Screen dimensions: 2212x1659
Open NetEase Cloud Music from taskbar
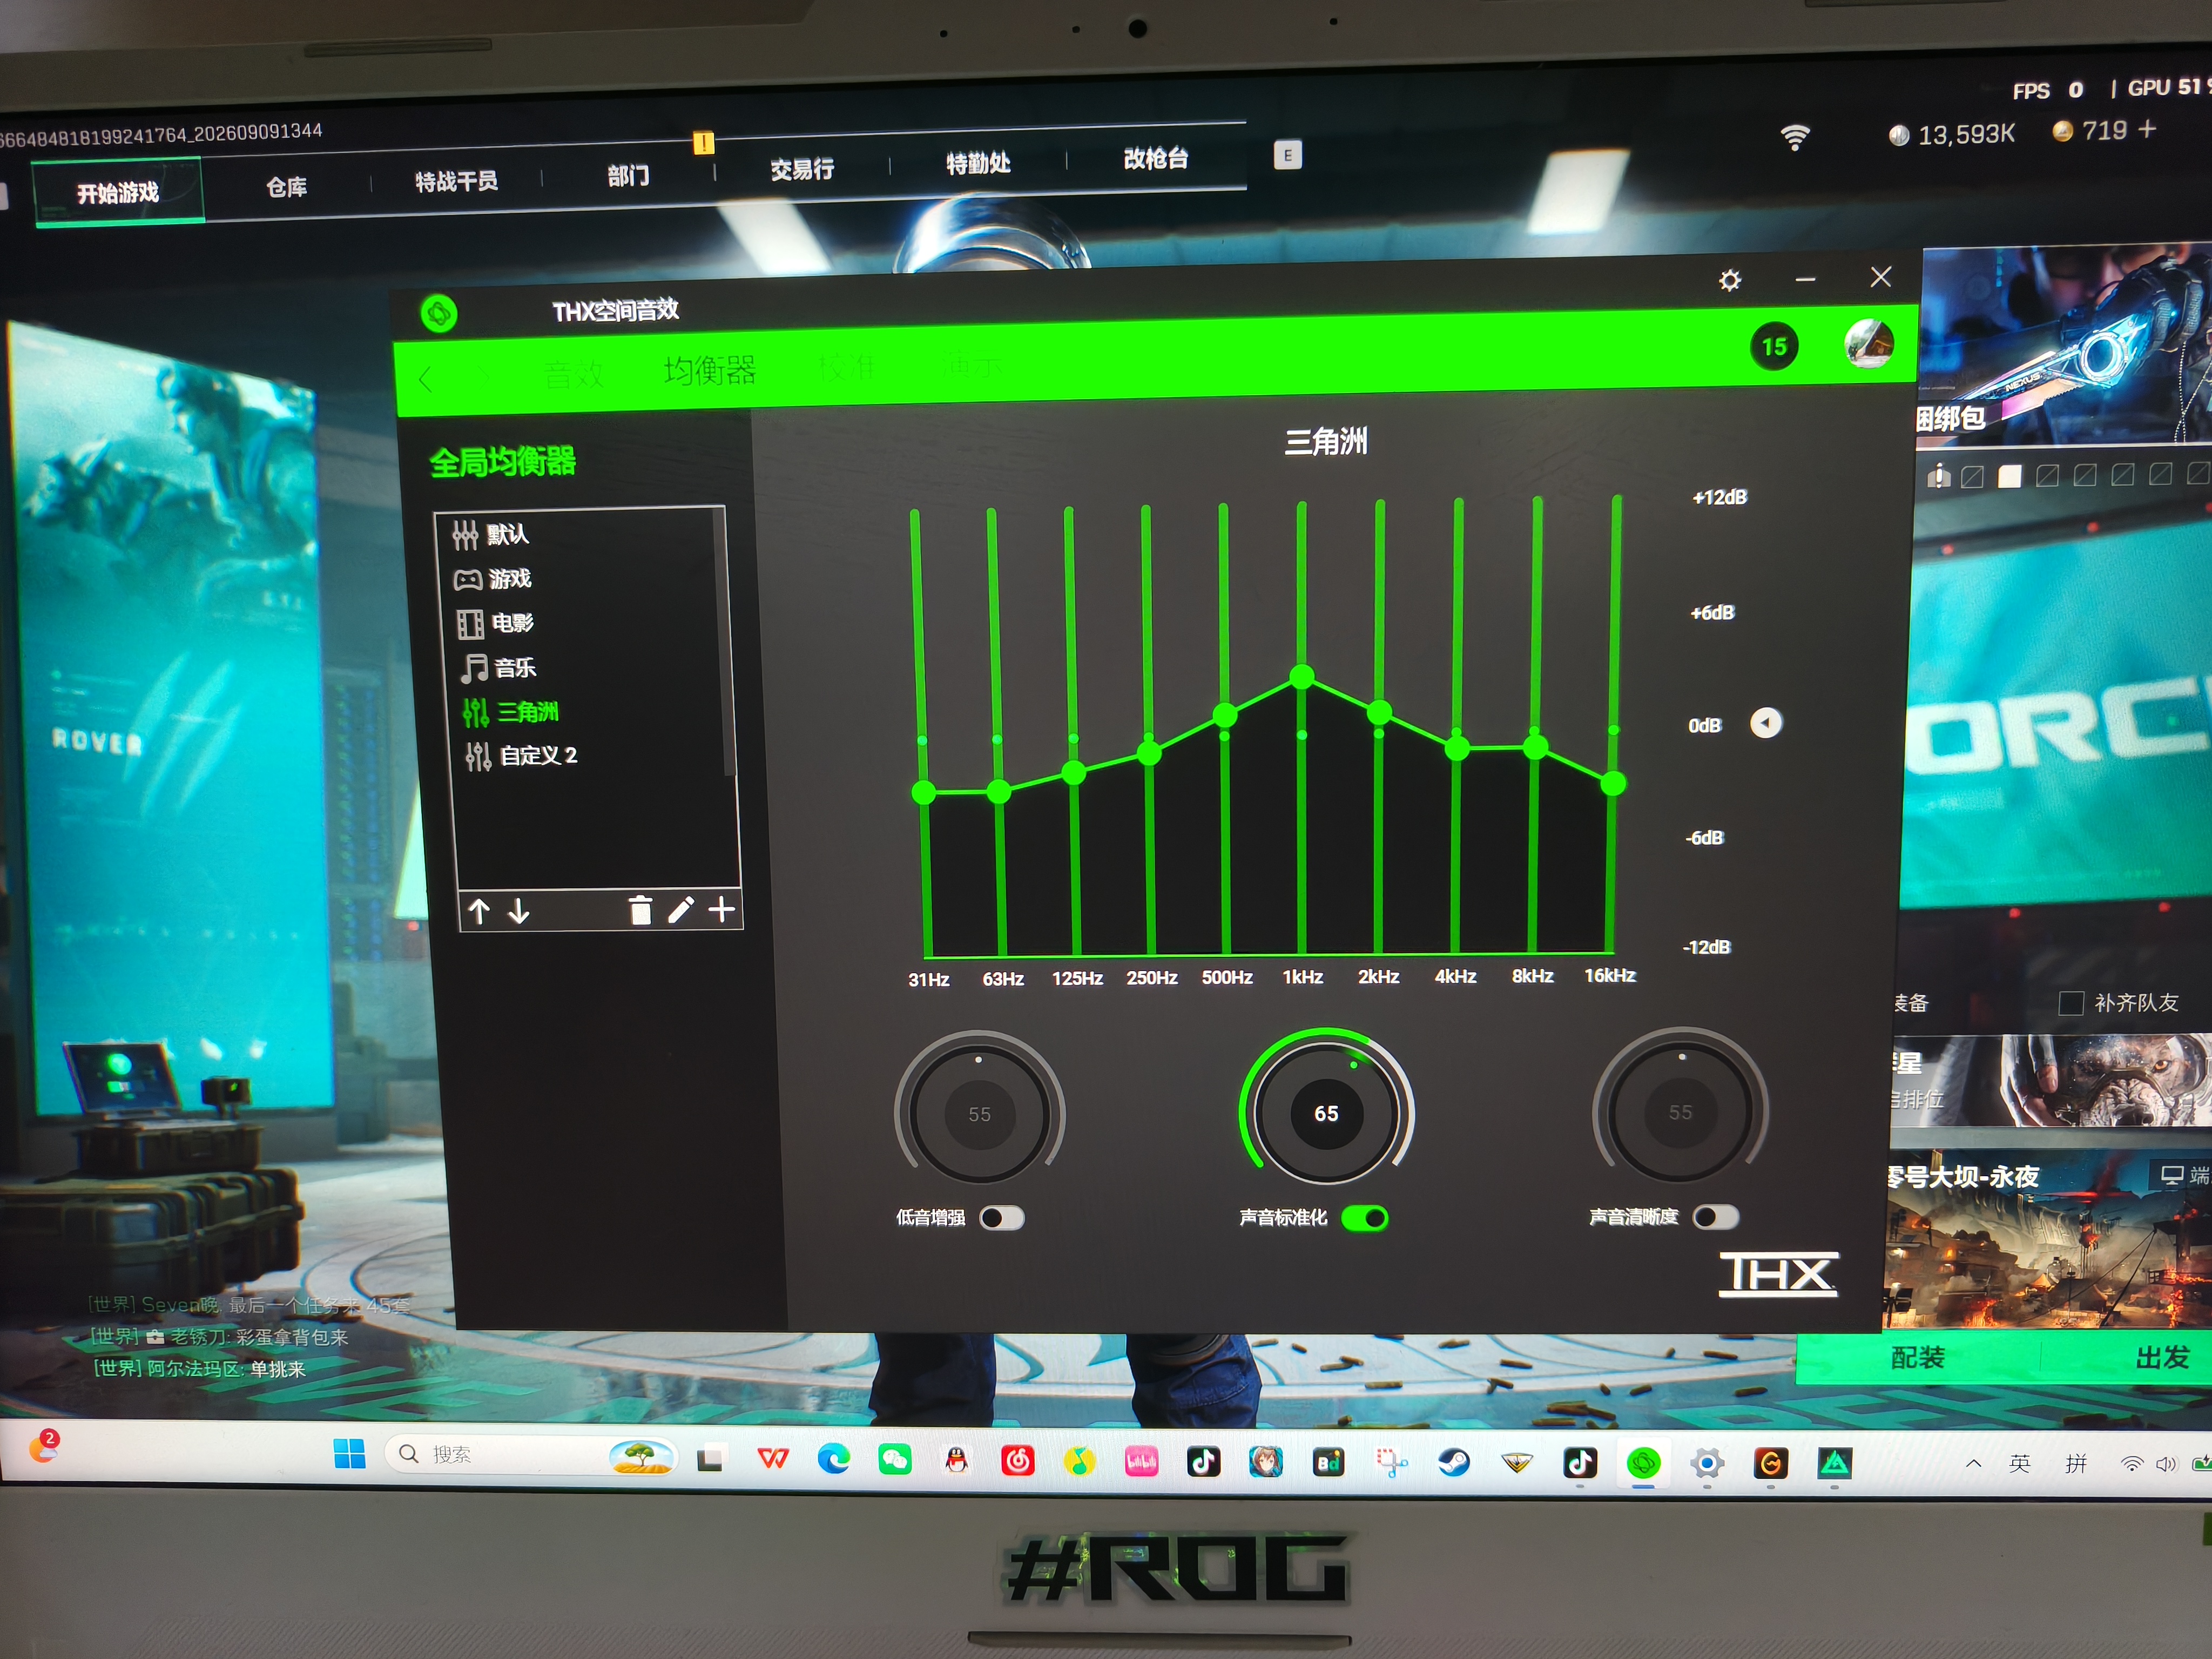1017,1461
